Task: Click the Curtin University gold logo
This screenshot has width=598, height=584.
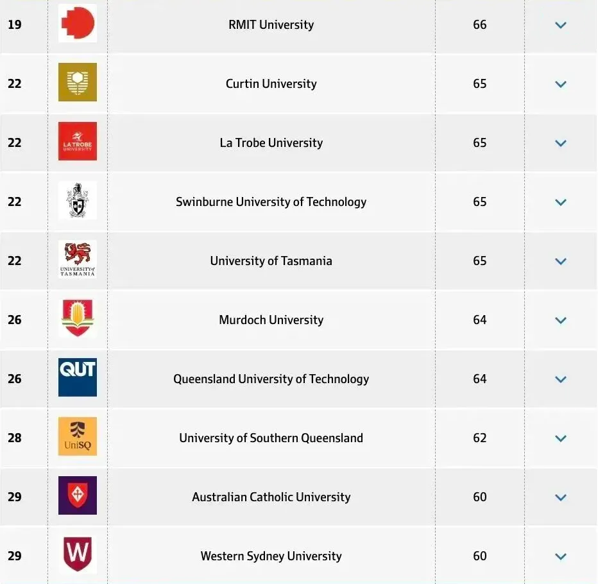Action: 78,82
